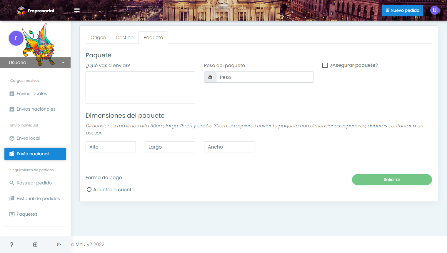Click the Forma de pago label
Screen dimensions: 447x253
coord(104,178)
